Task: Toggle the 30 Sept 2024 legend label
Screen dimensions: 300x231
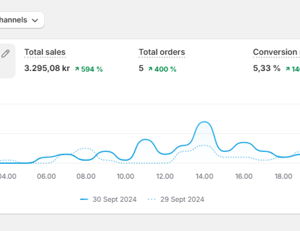Action: click(x=114, y=200)
